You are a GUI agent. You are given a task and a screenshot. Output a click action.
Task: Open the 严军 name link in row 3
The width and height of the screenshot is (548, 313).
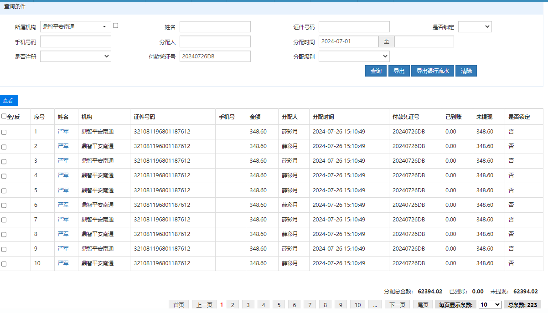coord(63,161)
